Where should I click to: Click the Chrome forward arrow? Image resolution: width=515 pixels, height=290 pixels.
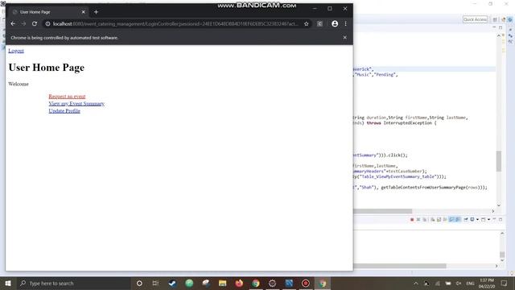(23, 23)
